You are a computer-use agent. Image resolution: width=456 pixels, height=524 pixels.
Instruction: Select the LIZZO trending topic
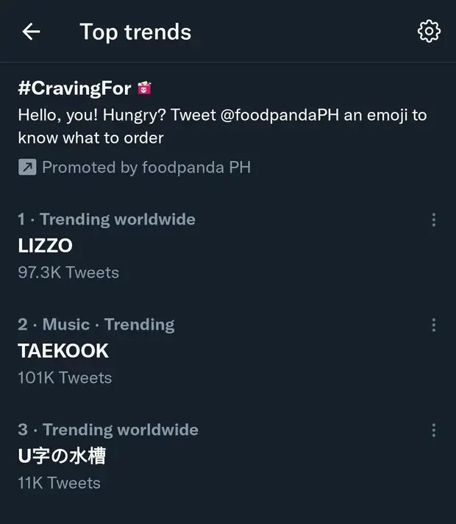coord(45,246)
